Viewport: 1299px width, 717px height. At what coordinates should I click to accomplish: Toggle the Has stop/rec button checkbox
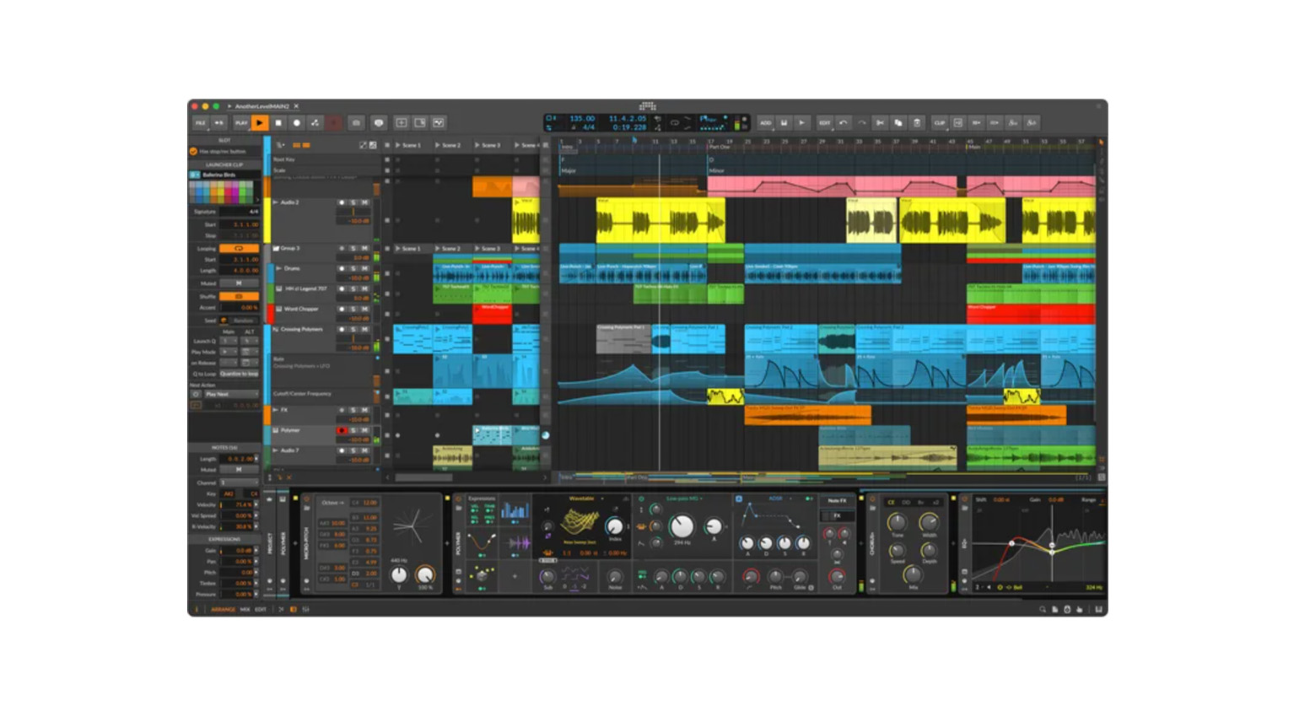(x=193, y=152)
